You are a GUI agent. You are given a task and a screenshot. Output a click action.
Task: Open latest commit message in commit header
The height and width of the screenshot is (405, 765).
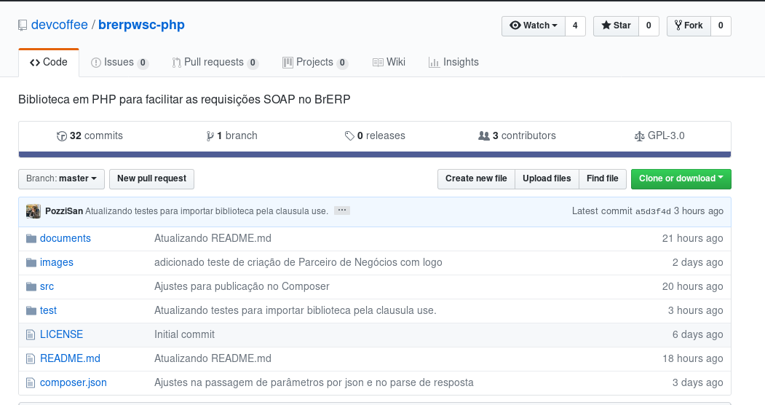coord(207,211)
